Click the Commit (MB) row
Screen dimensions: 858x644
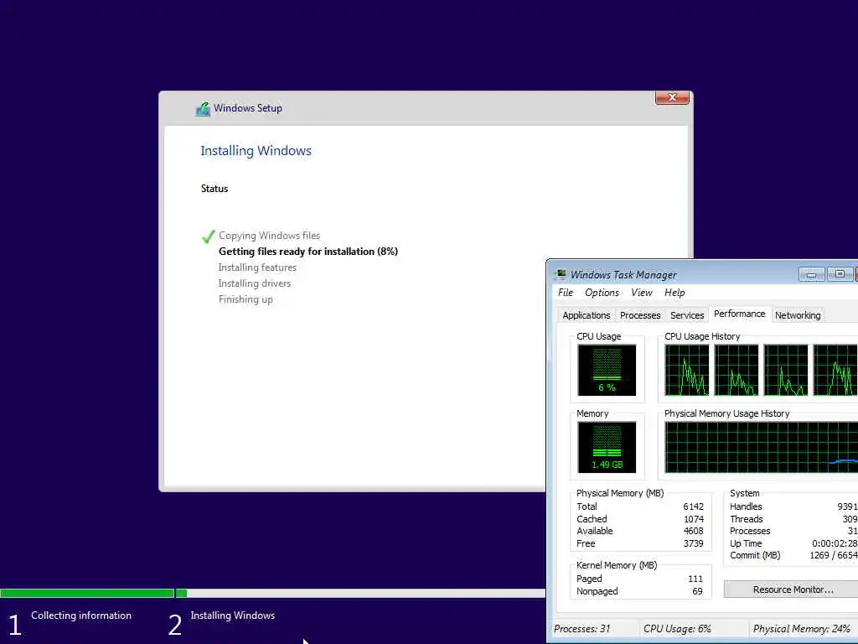coord(793,555)
